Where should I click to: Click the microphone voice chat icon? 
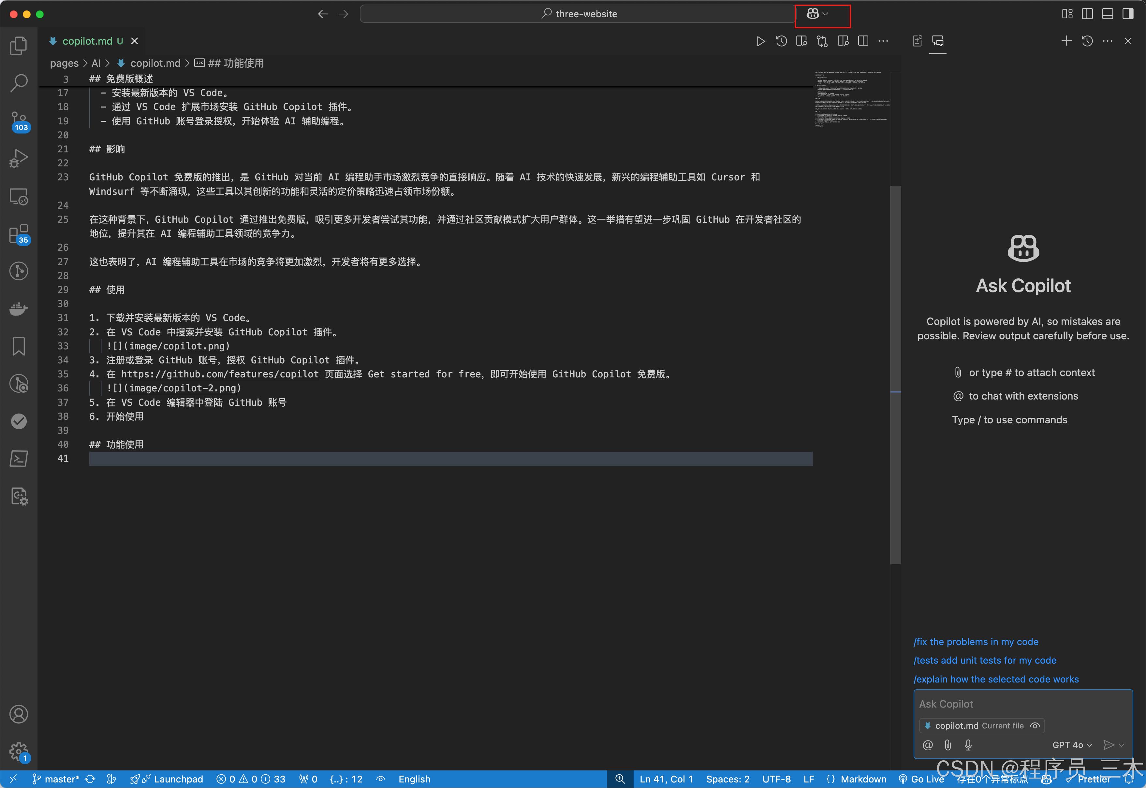[968, 745]
